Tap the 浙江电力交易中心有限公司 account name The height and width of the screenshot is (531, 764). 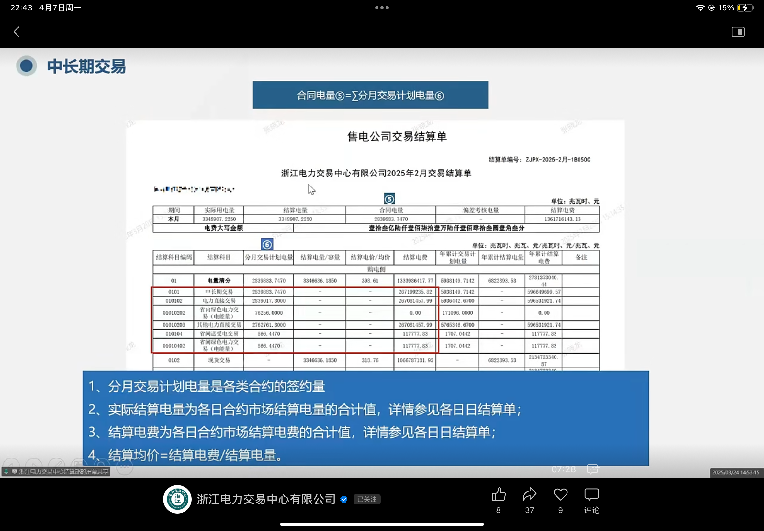266,499
